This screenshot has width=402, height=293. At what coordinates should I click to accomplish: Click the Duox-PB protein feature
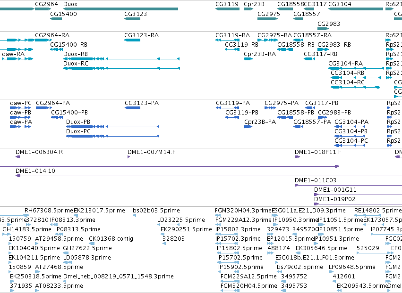pos(113,127)
